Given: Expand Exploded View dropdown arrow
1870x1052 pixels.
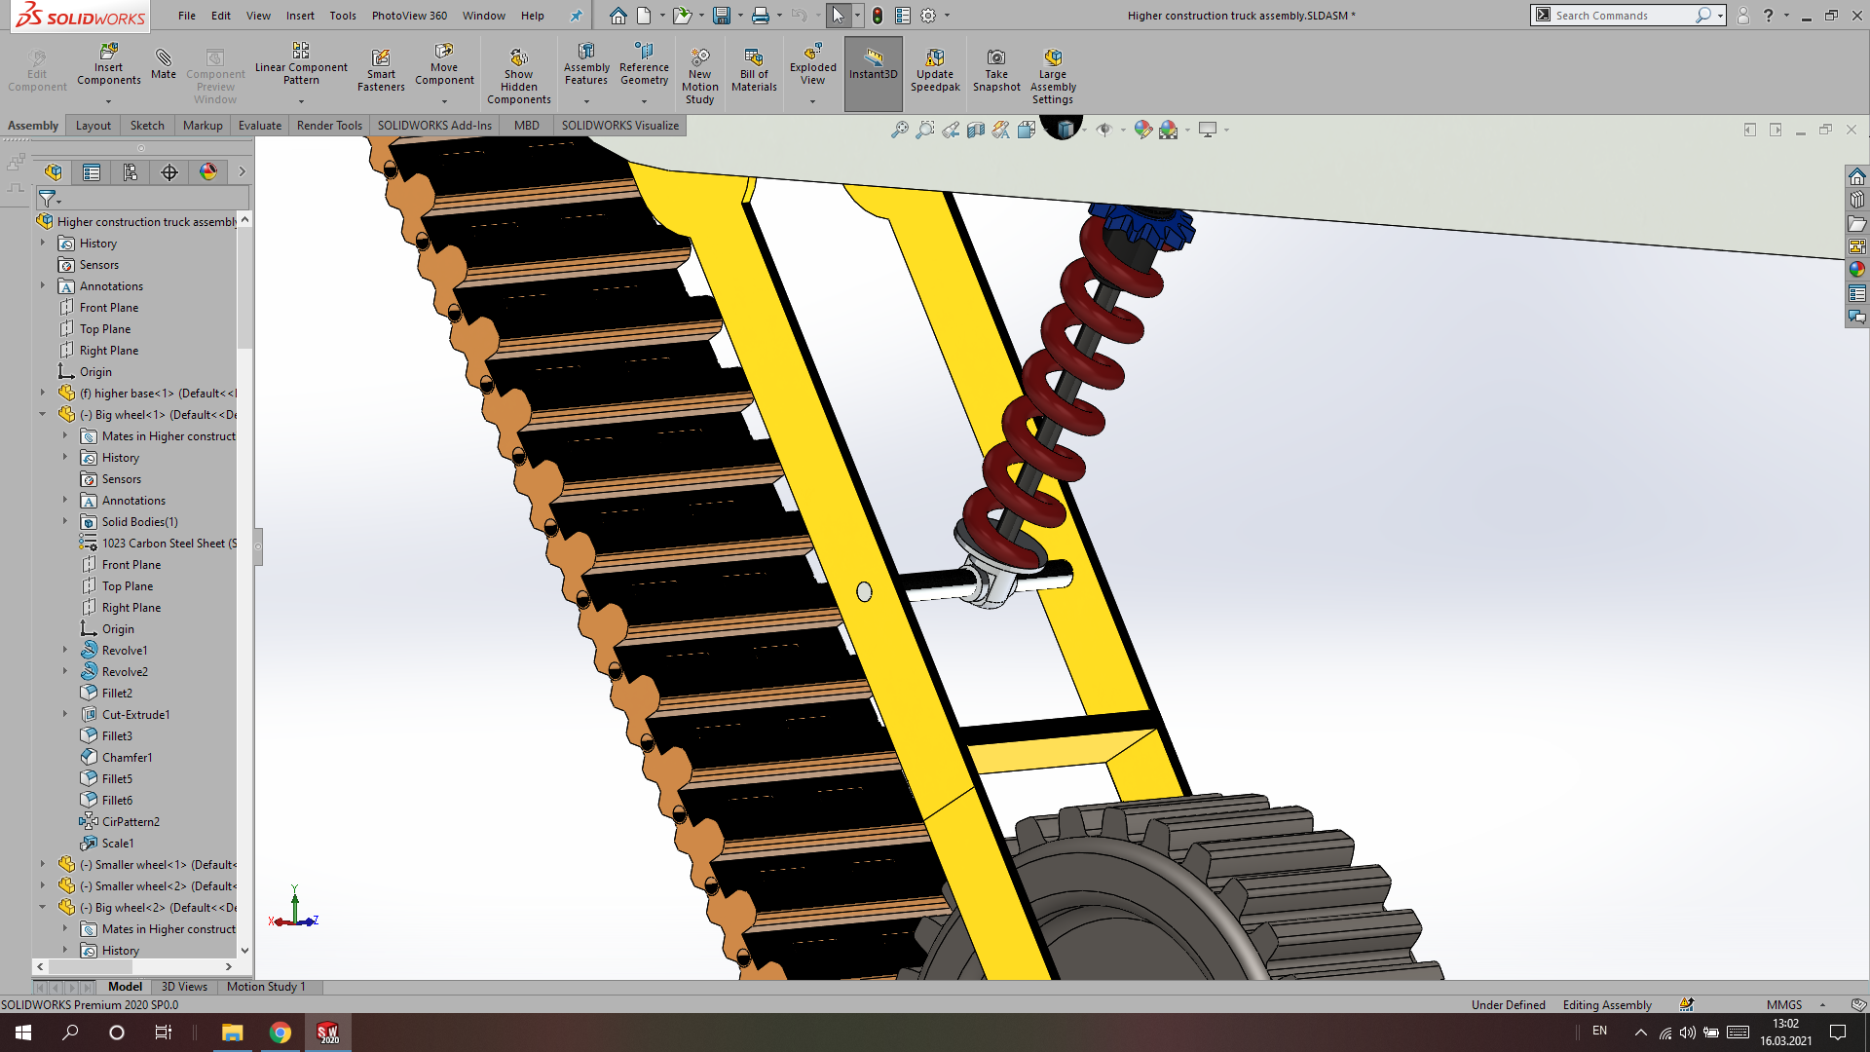Looking at the screenshot, I should pyautogui.click(x=813, y=101).
